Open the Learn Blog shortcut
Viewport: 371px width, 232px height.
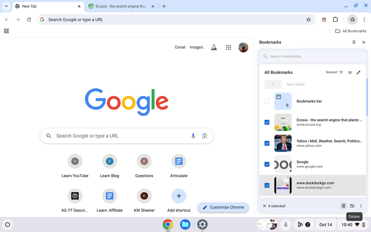[109, 166]
